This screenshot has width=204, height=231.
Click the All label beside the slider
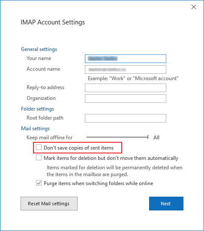pyautogui.click(x=156, y=138)
